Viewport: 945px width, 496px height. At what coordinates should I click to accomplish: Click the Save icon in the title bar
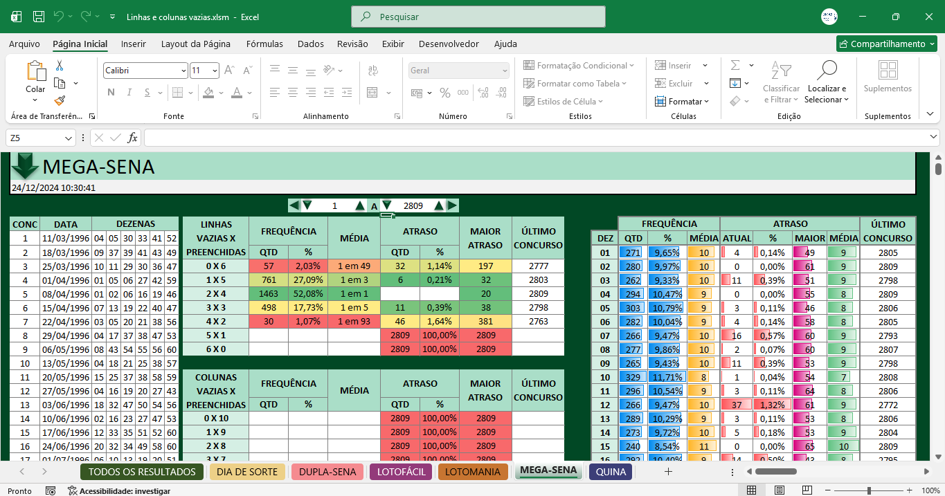coord(39,17)
